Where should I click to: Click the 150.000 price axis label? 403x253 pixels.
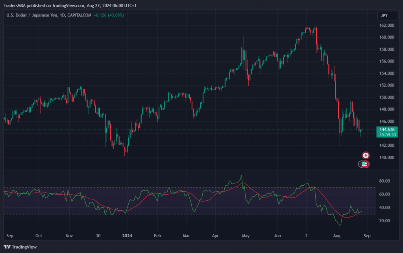tap(386, 97)
